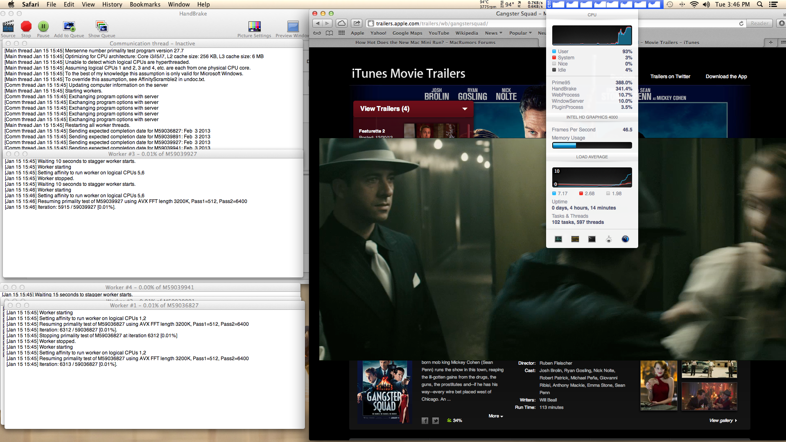Open the Popular bookmarks folder dropdown
786x442 pixels.
[520, 33]
